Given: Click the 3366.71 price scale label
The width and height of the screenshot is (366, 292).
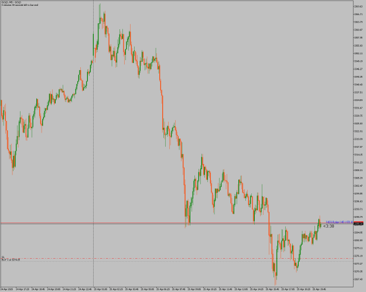Looking at the screenshot, I should (x=358, y=14).
